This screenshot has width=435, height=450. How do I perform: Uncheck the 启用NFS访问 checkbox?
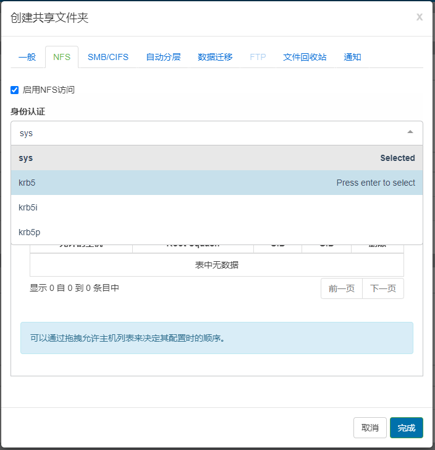point(15,90)
